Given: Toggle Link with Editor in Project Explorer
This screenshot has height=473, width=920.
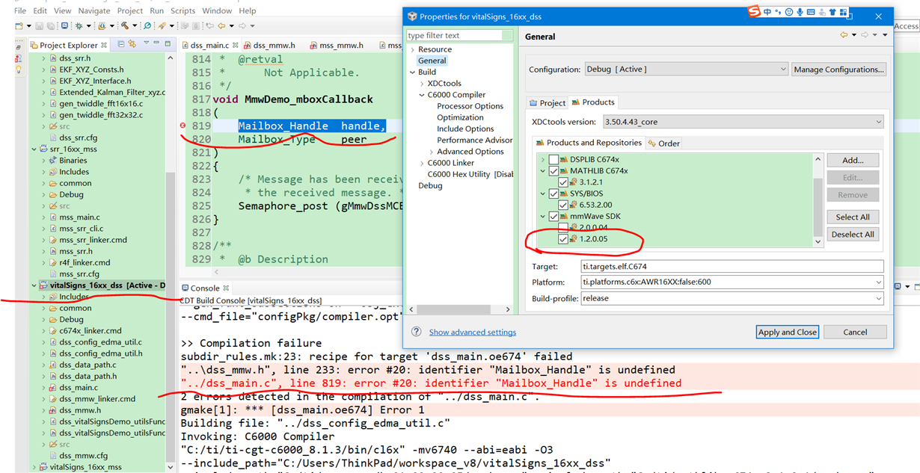Looking at the screenshot, I should (132, 44).
